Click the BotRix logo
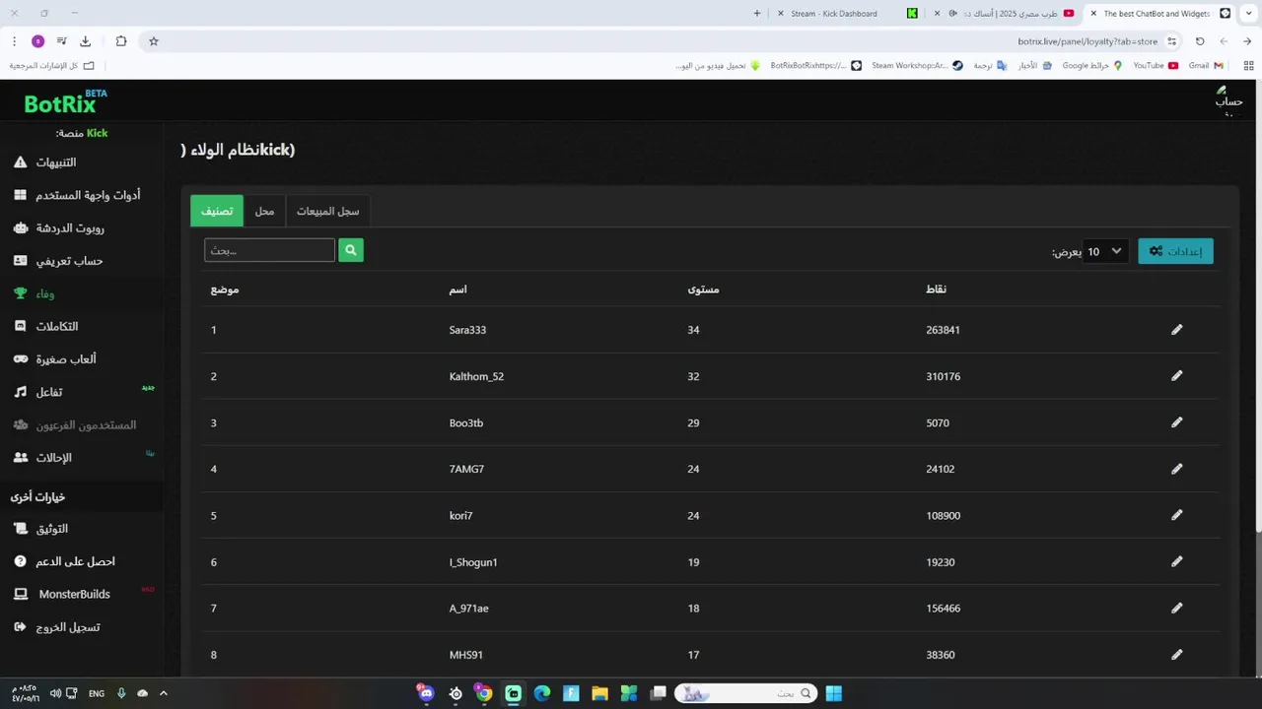This screenshot has width=1262, height=709. coord(65,102)
